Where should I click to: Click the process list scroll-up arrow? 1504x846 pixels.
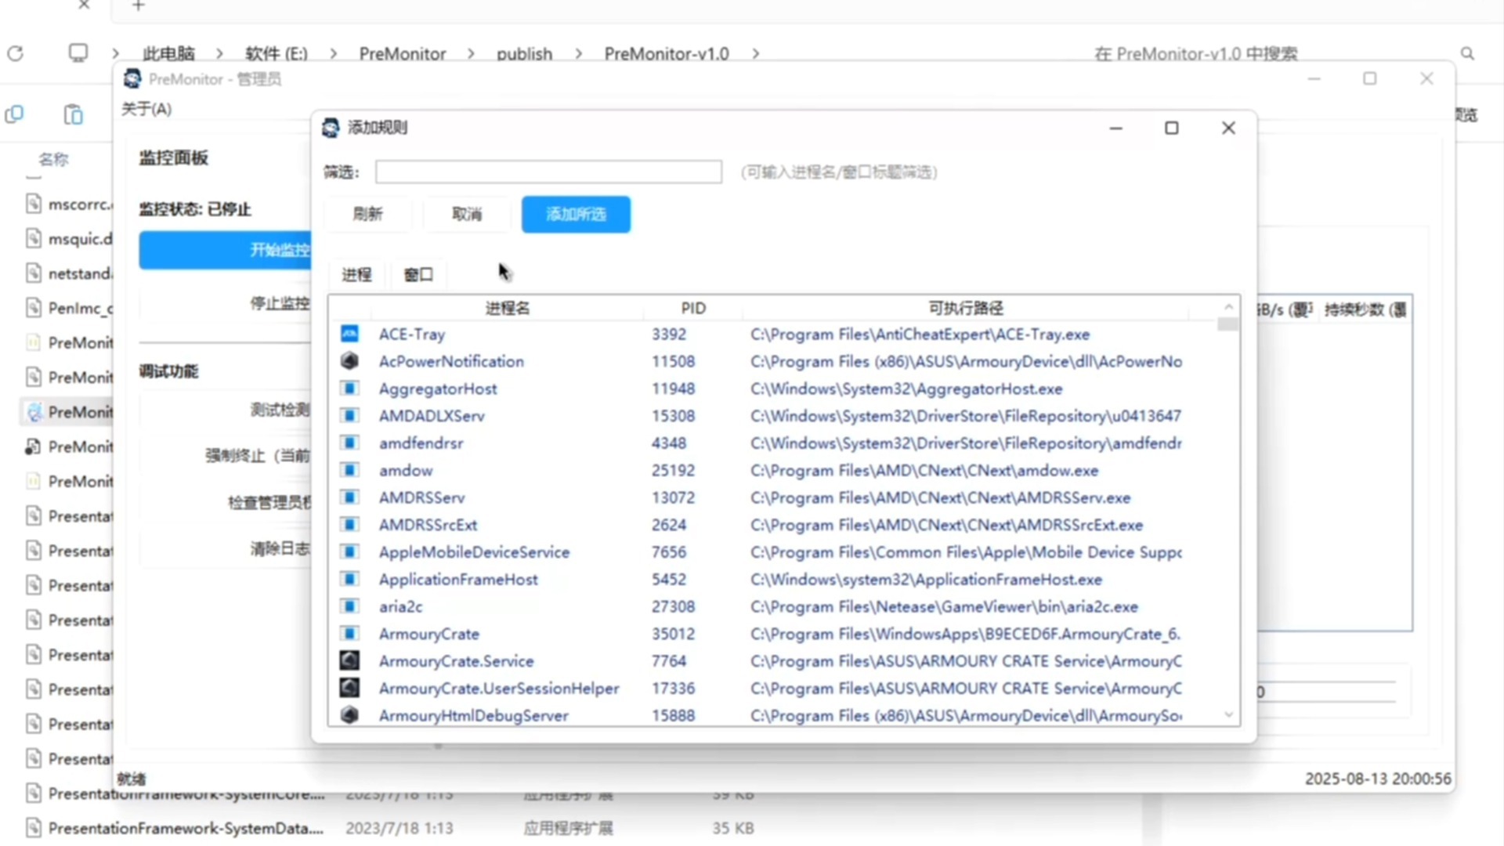click(1228, 306)
